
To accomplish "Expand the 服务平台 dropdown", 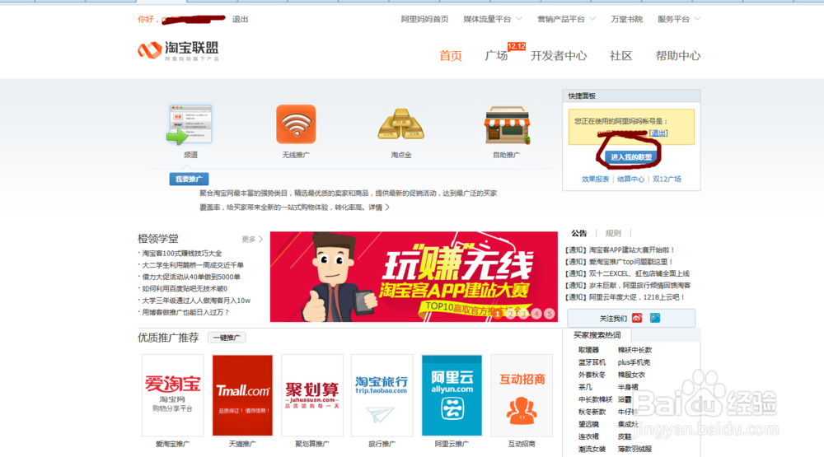I will (x=678, y=19).
